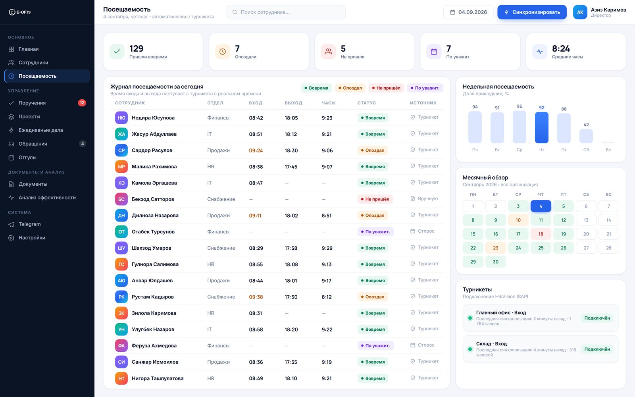Select Посещаемость in the sidebar
The image size is (635, 397).
pyautogui.click(x=47, y=76)
